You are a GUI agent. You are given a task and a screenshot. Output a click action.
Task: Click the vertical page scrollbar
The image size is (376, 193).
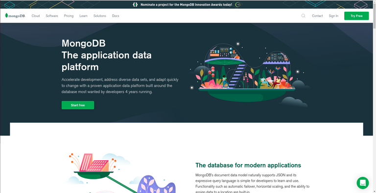[x=375, y=97]
